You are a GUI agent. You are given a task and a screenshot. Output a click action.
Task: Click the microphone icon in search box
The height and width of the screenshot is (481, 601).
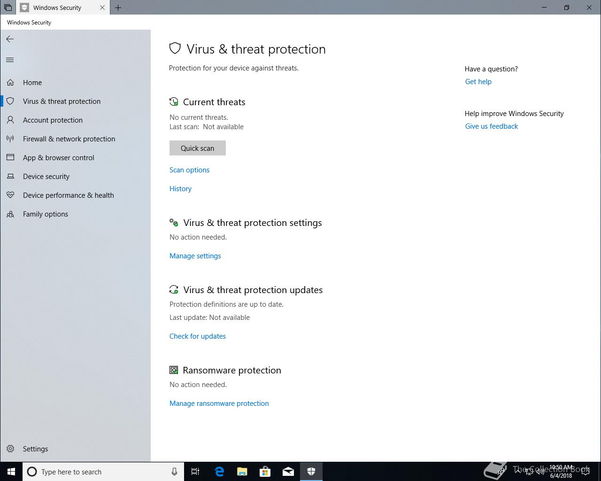point(174,472)
